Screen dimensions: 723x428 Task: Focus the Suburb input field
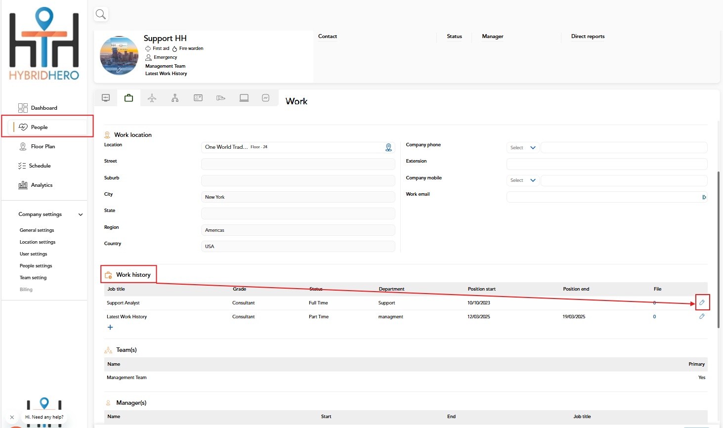[298, 180]
